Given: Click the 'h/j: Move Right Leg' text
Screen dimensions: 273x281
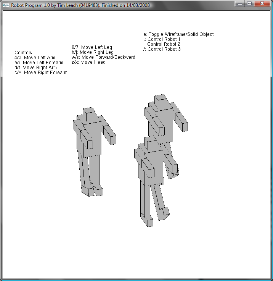Looking at the screenshot, I should (x=93, y=52).
